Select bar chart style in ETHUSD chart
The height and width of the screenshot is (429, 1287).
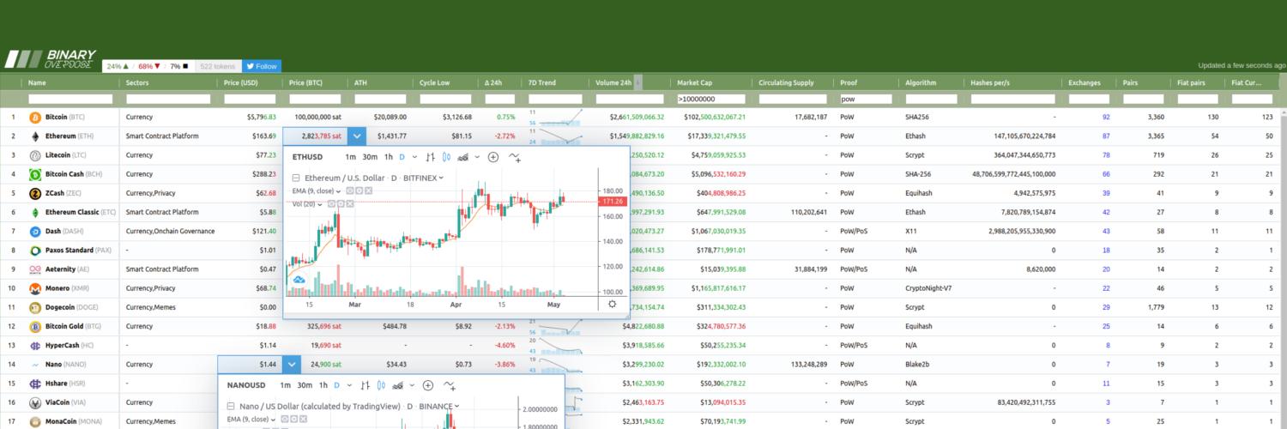[431, 157]
